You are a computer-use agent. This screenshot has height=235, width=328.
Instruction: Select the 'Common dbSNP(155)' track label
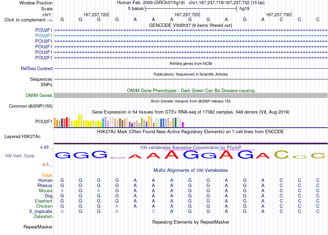pos(30,106)
